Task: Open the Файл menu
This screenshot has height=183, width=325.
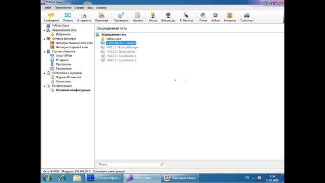Action: tap(48, 8)
